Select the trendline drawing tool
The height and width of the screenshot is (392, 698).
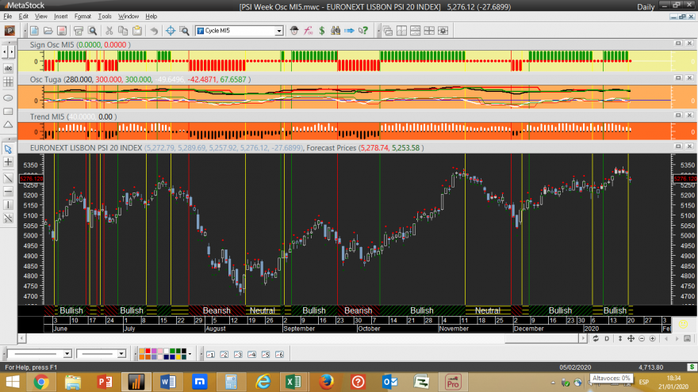pos(8,178)
